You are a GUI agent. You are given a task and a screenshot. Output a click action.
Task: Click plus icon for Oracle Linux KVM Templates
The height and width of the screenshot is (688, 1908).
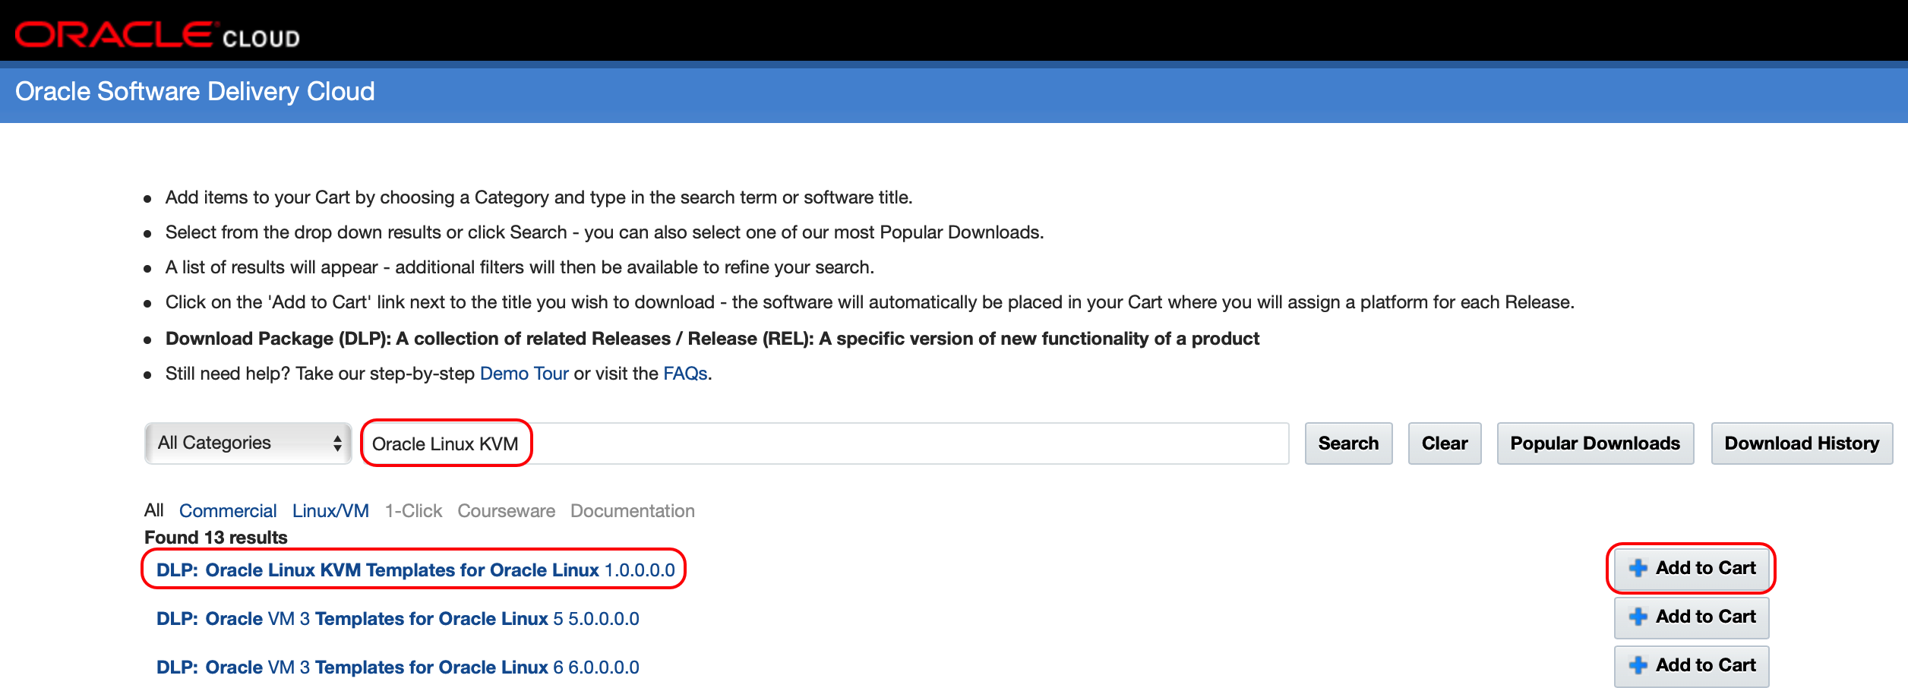[x=1638, y=568]
